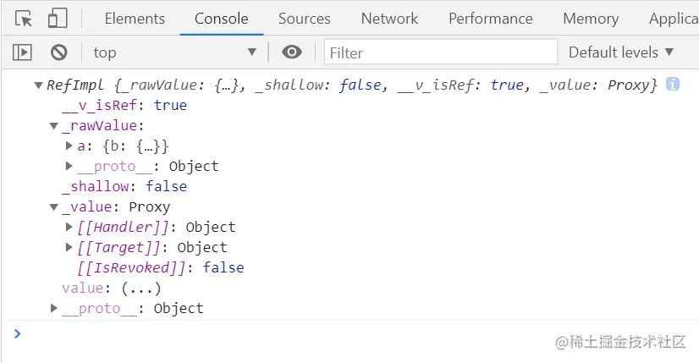
Task: Show the console sidebar panel icon
Action: (x=22, y=52)
